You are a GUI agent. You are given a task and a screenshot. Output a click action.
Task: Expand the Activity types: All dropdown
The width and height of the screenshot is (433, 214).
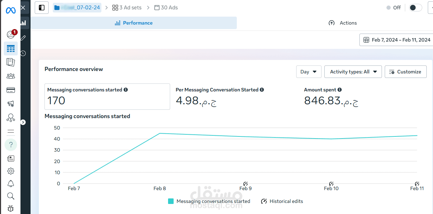coord(353,72)
